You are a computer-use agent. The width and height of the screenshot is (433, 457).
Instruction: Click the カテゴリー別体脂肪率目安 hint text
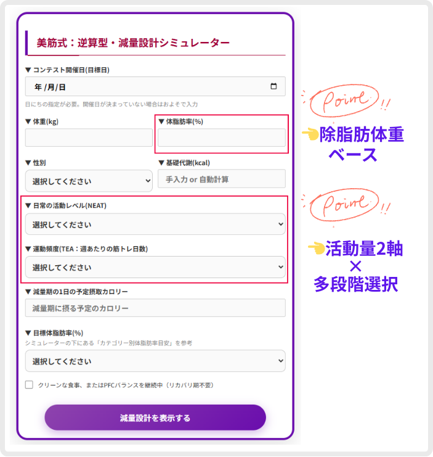[x=108, y=343]
